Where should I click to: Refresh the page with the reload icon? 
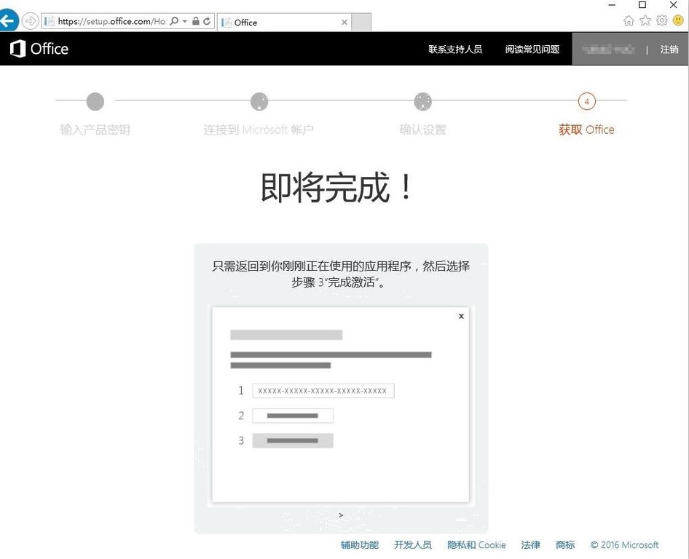click(x=207, y=21)
